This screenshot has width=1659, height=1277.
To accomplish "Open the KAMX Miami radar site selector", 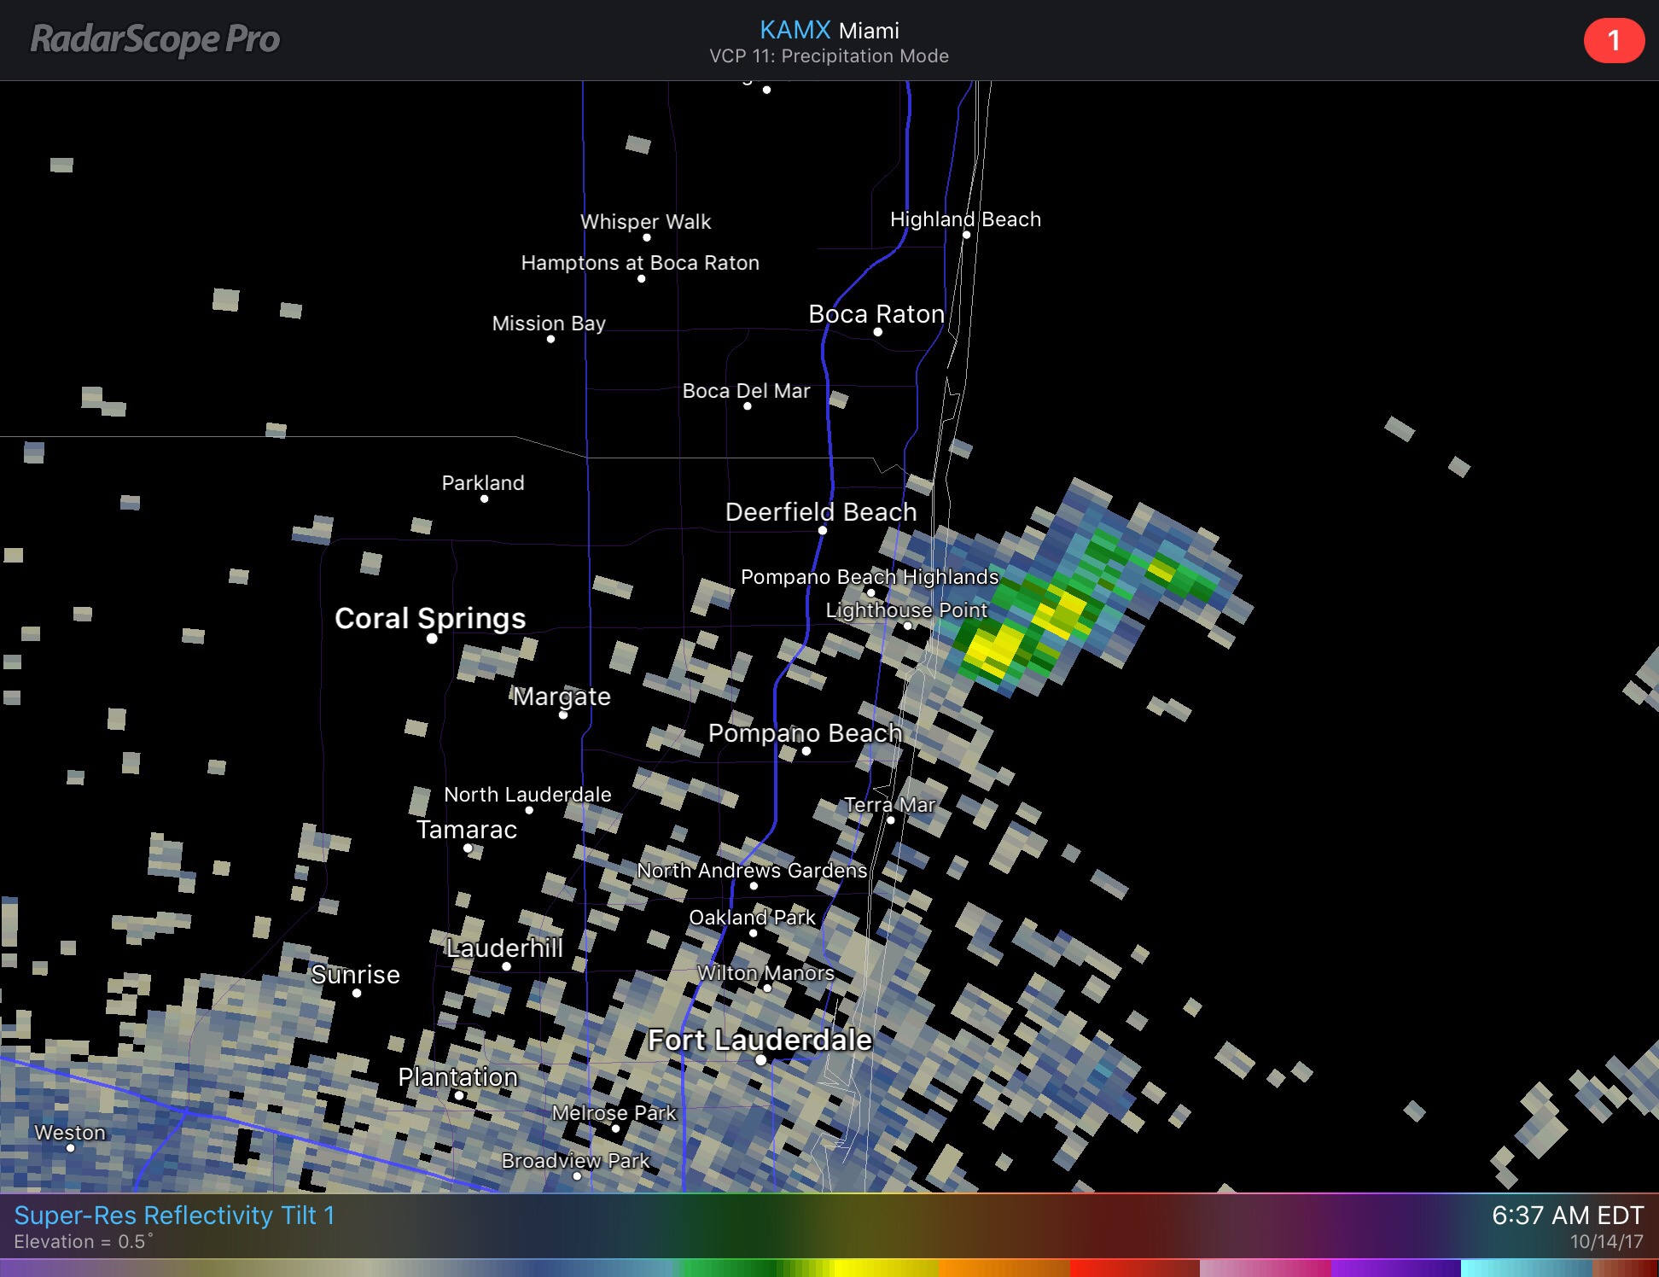I will click(x=829, y=31).
